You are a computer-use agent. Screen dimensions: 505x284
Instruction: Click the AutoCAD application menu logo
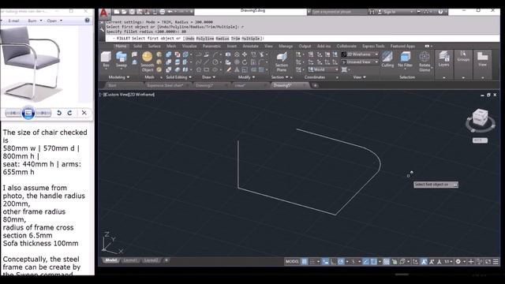click(x=103, y=13)
